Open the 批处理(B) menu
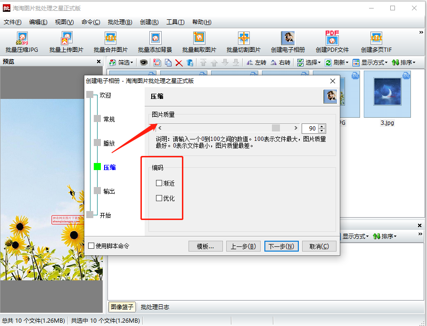The width and height of the screenshot is (427, 326). (120, 22)
